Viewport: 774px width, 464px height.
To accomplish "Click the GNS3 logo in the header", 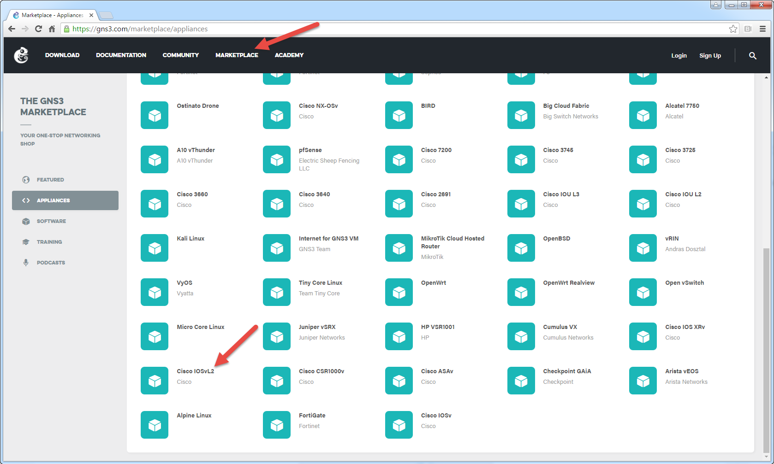I will pos(21,55).
